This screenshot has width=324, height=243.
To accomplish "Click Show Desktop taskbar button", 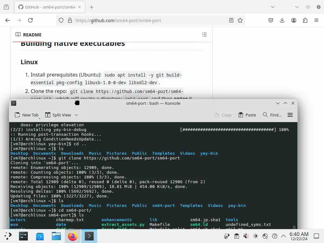I will click(x=316, y=236).
